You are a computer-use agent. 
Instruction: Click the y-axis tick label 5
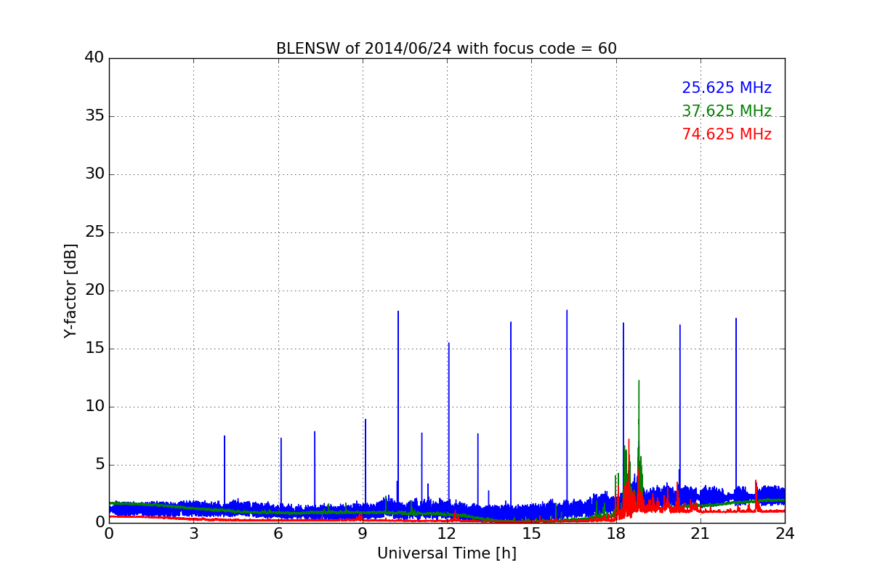[x=100, y=465]
